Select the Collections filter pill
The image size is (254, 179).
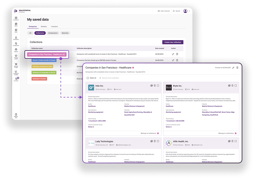click(x=40, y=33)
